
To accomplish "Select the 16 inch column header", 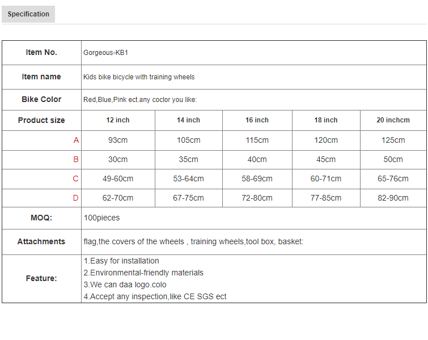I will click(257, 120).
